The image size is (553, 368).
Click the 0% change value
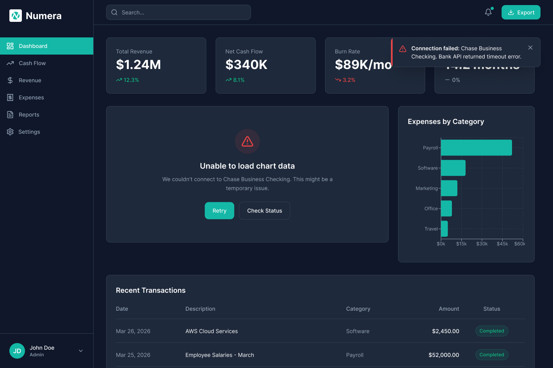click(456, 80)
